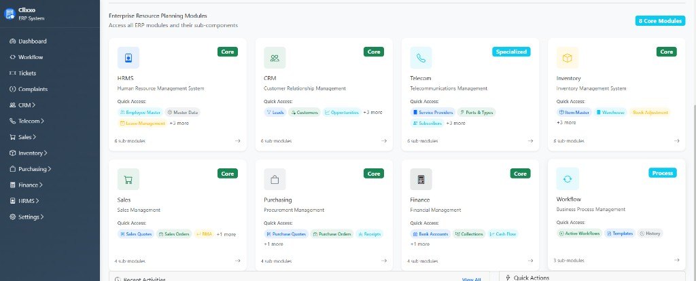
Task: Open Warehouse quick access chip
Action: click(x=610, y=113)
